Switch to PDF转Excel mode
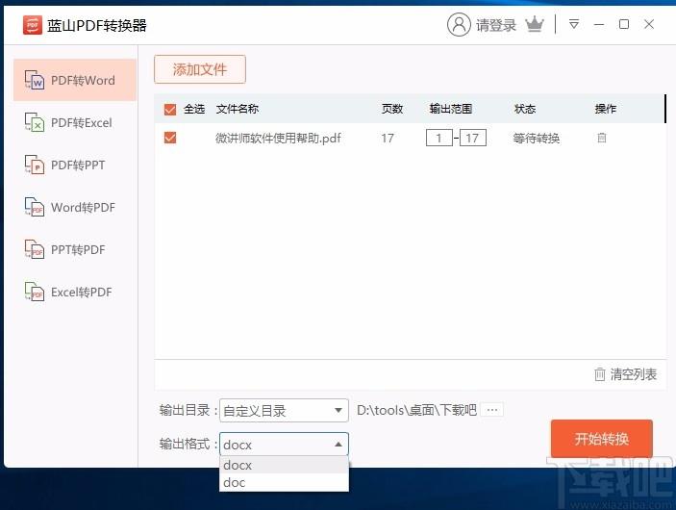This screenshot has height=510, width=676. pyautogui.click(x=75, y=122)
